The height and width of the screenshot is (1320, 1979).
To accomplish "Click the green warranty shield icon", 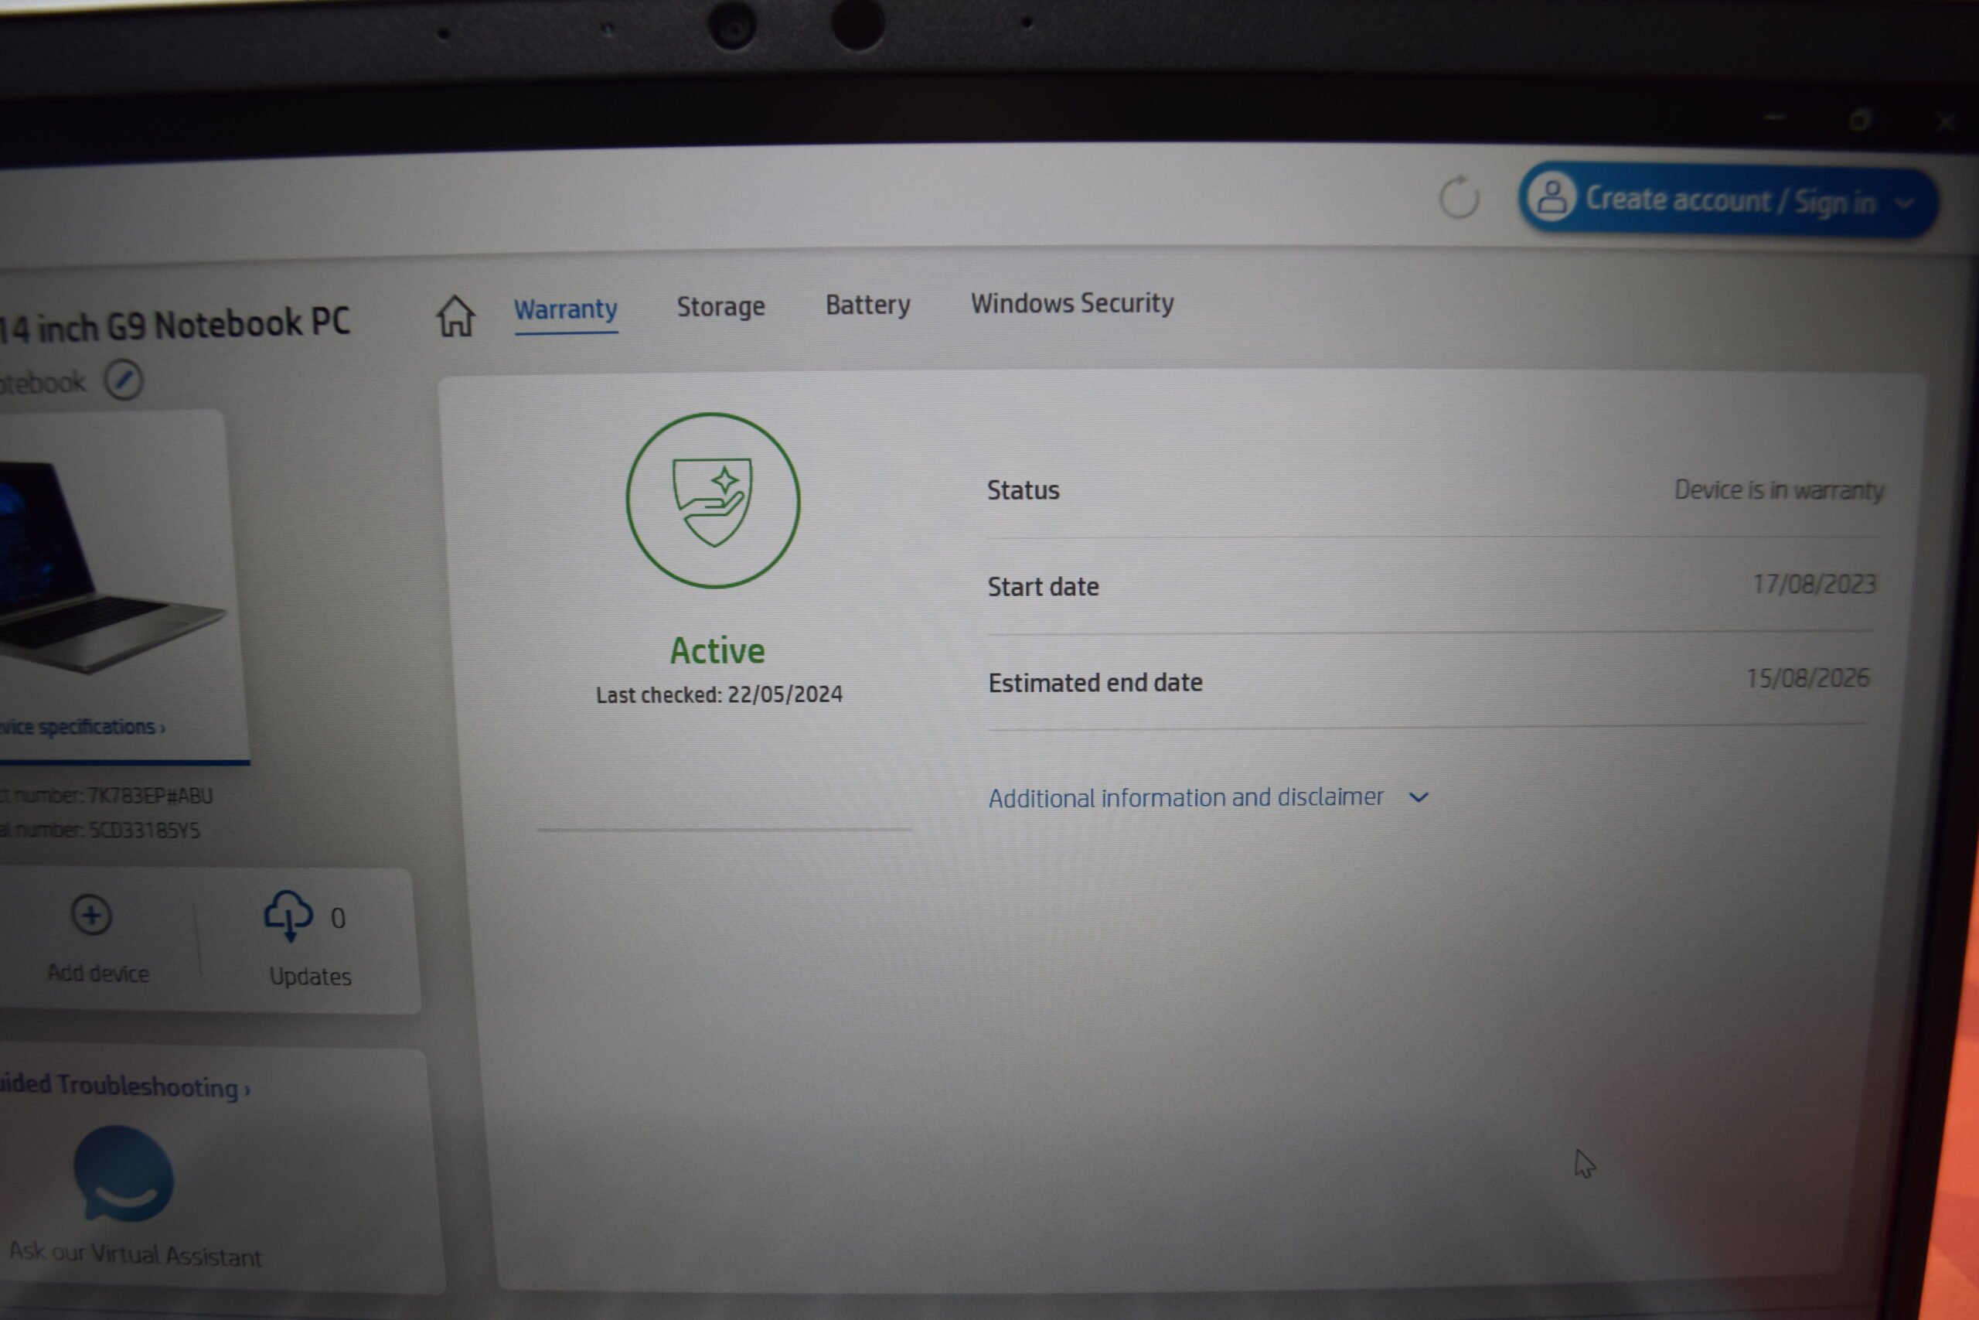I will point(713,500).
